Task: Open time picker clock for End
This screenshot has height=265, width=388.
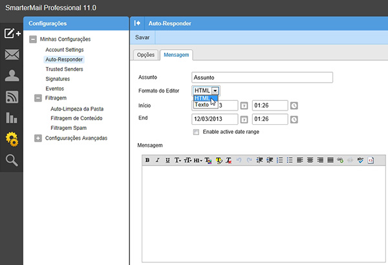Action: coord(294,120)
